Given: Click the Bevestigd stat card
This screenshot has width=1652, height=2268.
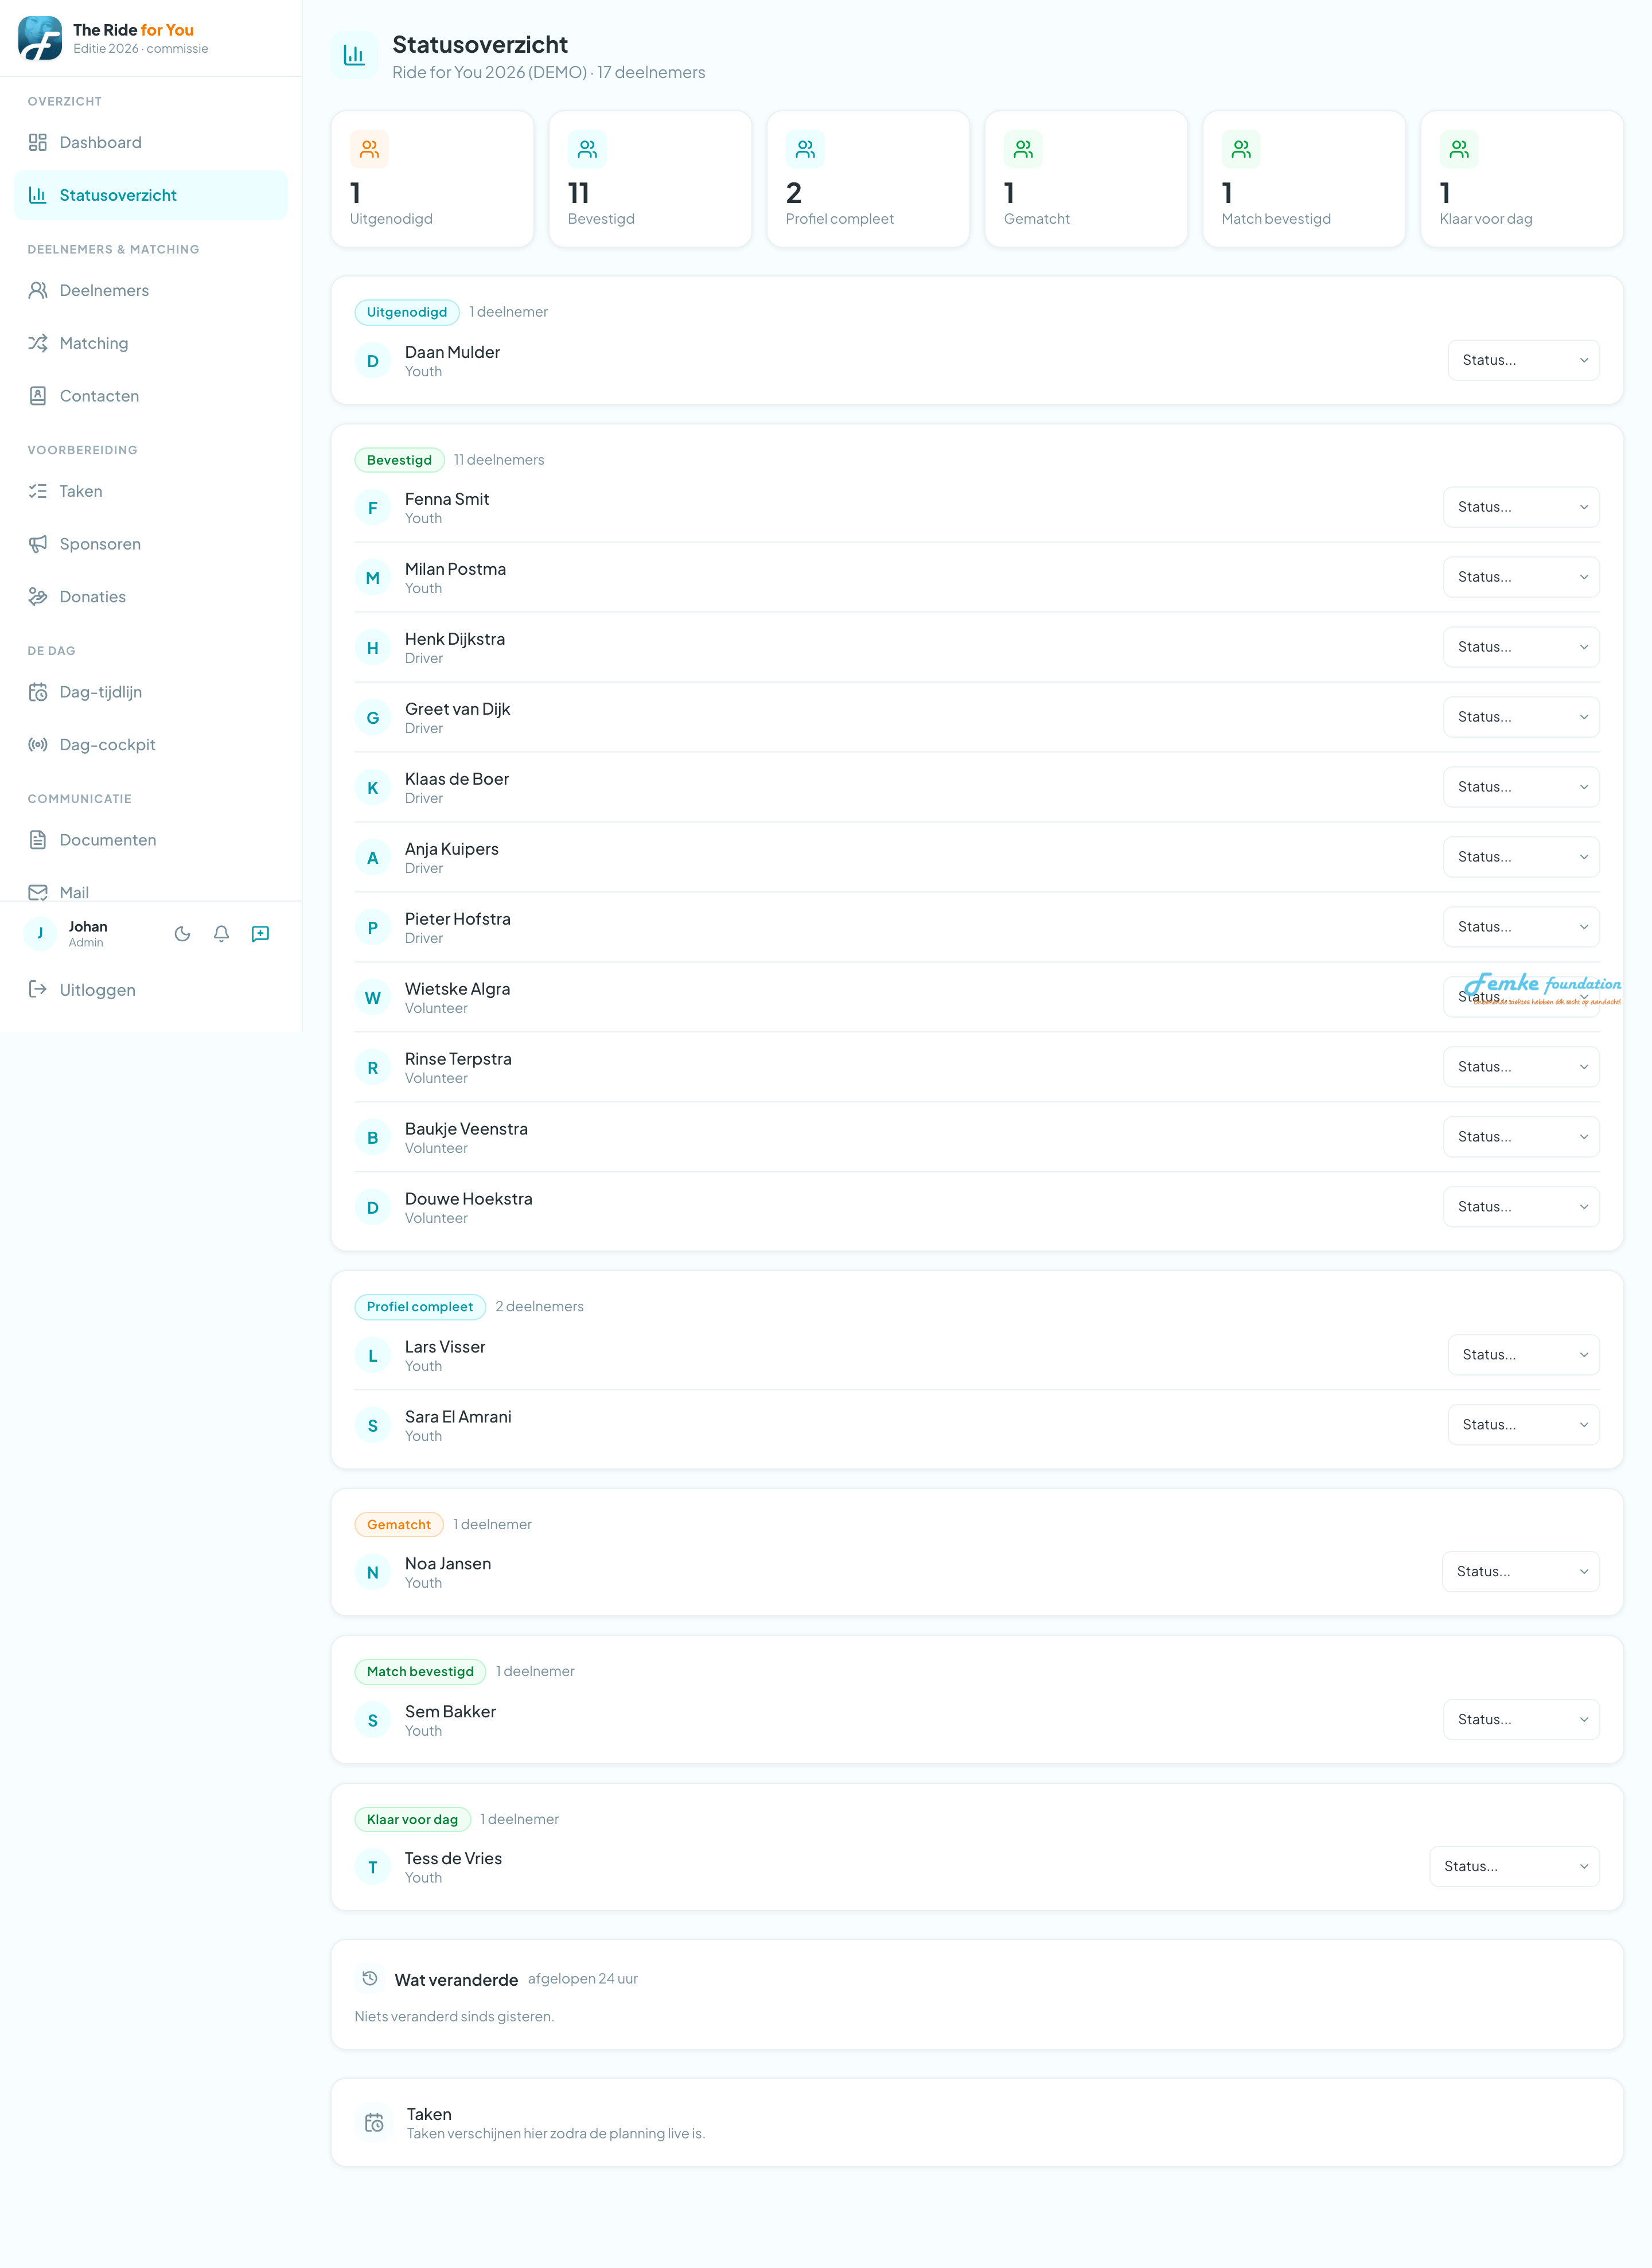Looking at the screenshot, I should point(650,179).
